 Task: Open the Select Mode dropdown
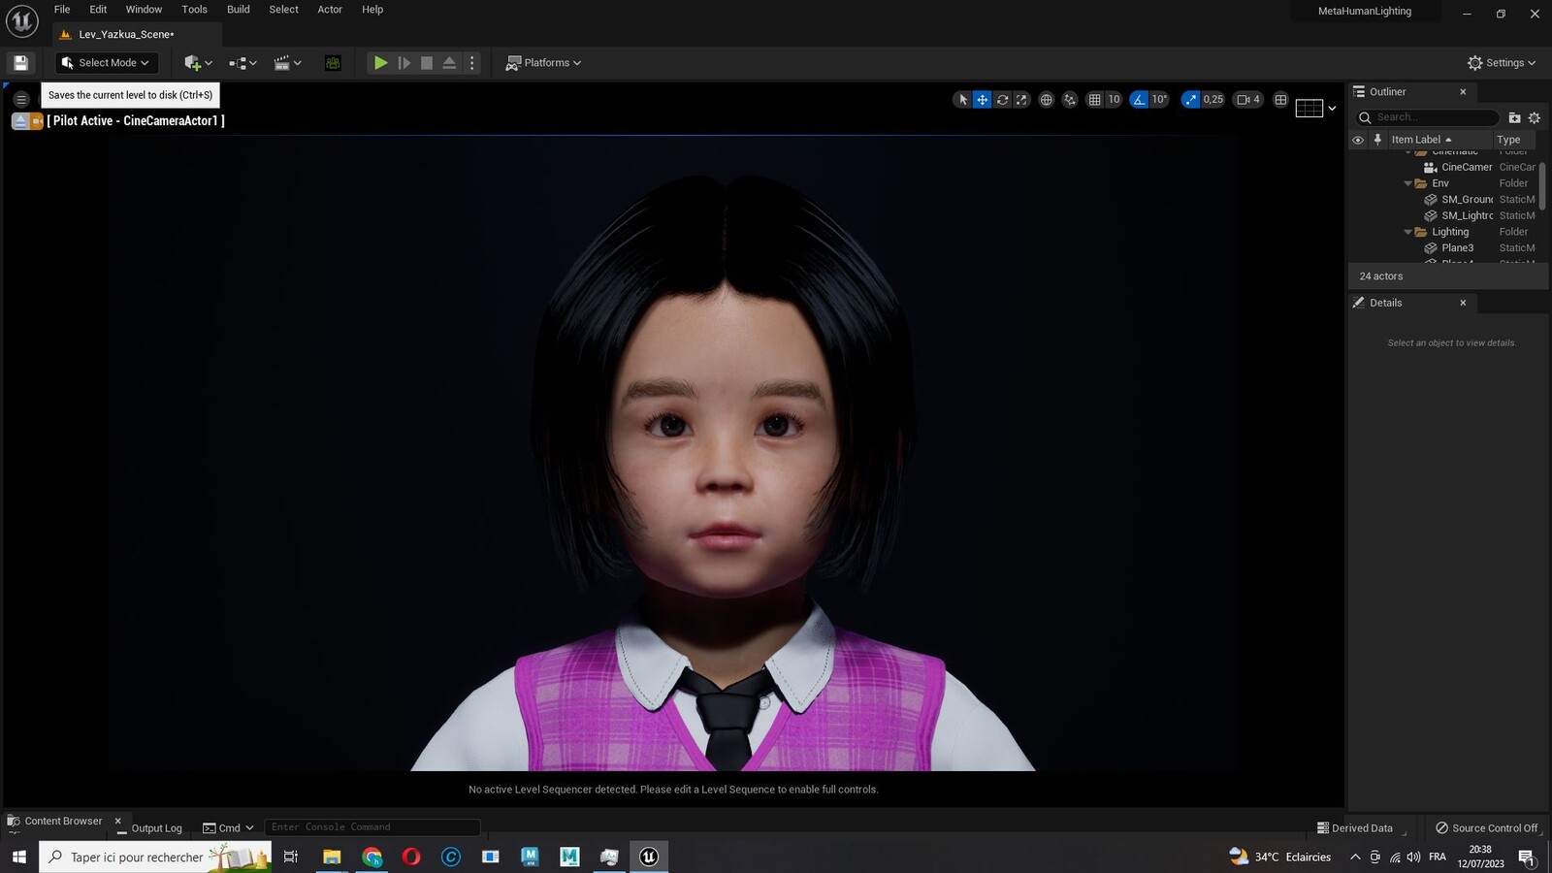point(106,63)
